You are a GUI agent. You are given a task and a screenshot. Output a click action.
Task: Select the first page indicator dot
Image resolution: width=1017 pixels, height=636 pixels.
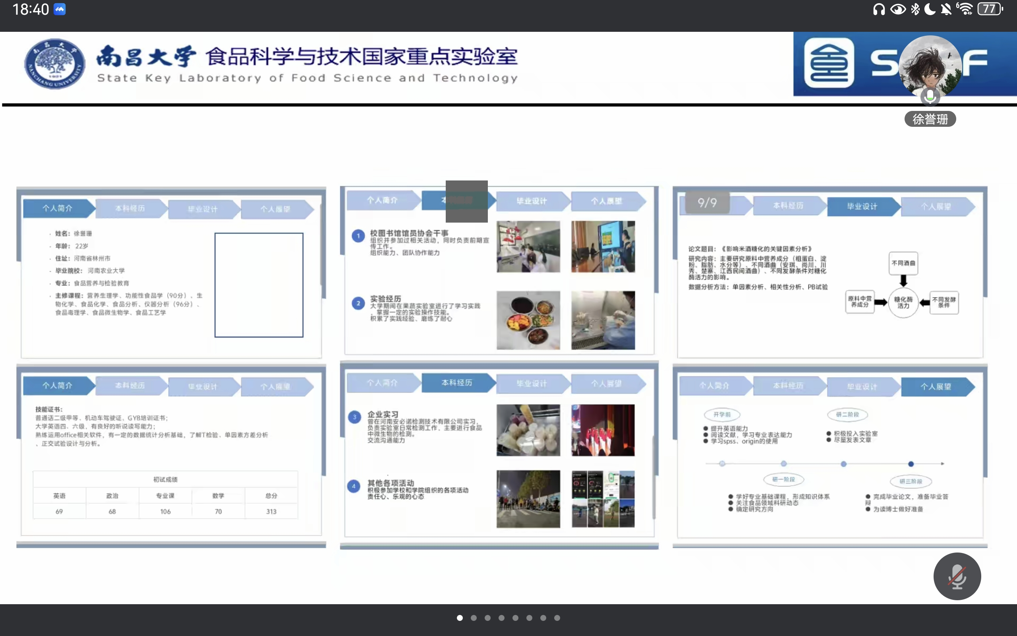coord(460,618)
